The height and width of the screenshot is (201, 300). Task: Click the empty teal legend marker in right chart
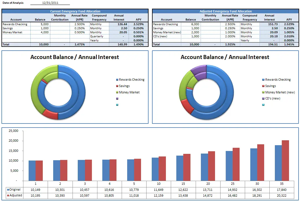[263, 105]
